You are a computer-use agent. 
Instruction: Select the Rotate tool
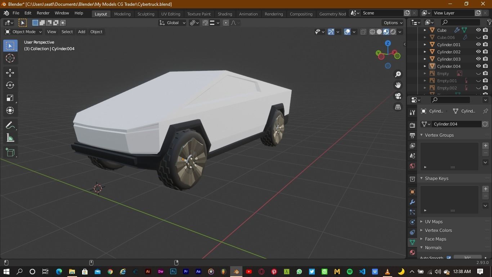coord(10,85)
